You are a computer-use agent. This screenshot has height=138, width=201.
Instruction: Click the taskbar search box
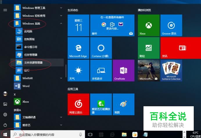tap(48, 135)
